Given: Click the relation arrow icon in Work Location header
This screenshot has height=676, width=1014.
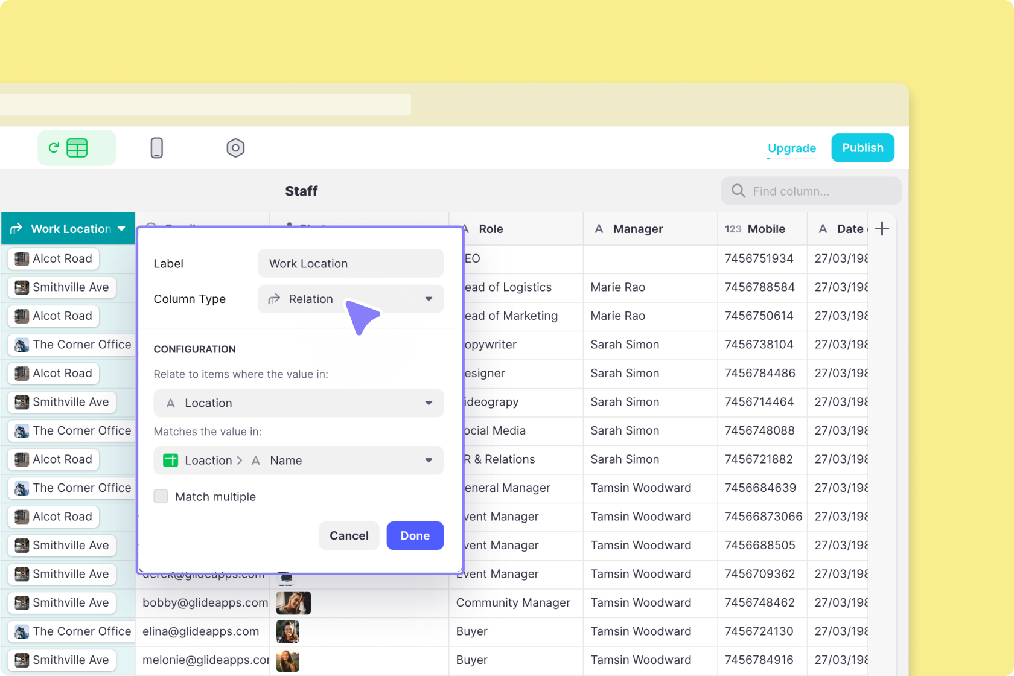Looking at the screenshot, I should [x=16, y=229].
